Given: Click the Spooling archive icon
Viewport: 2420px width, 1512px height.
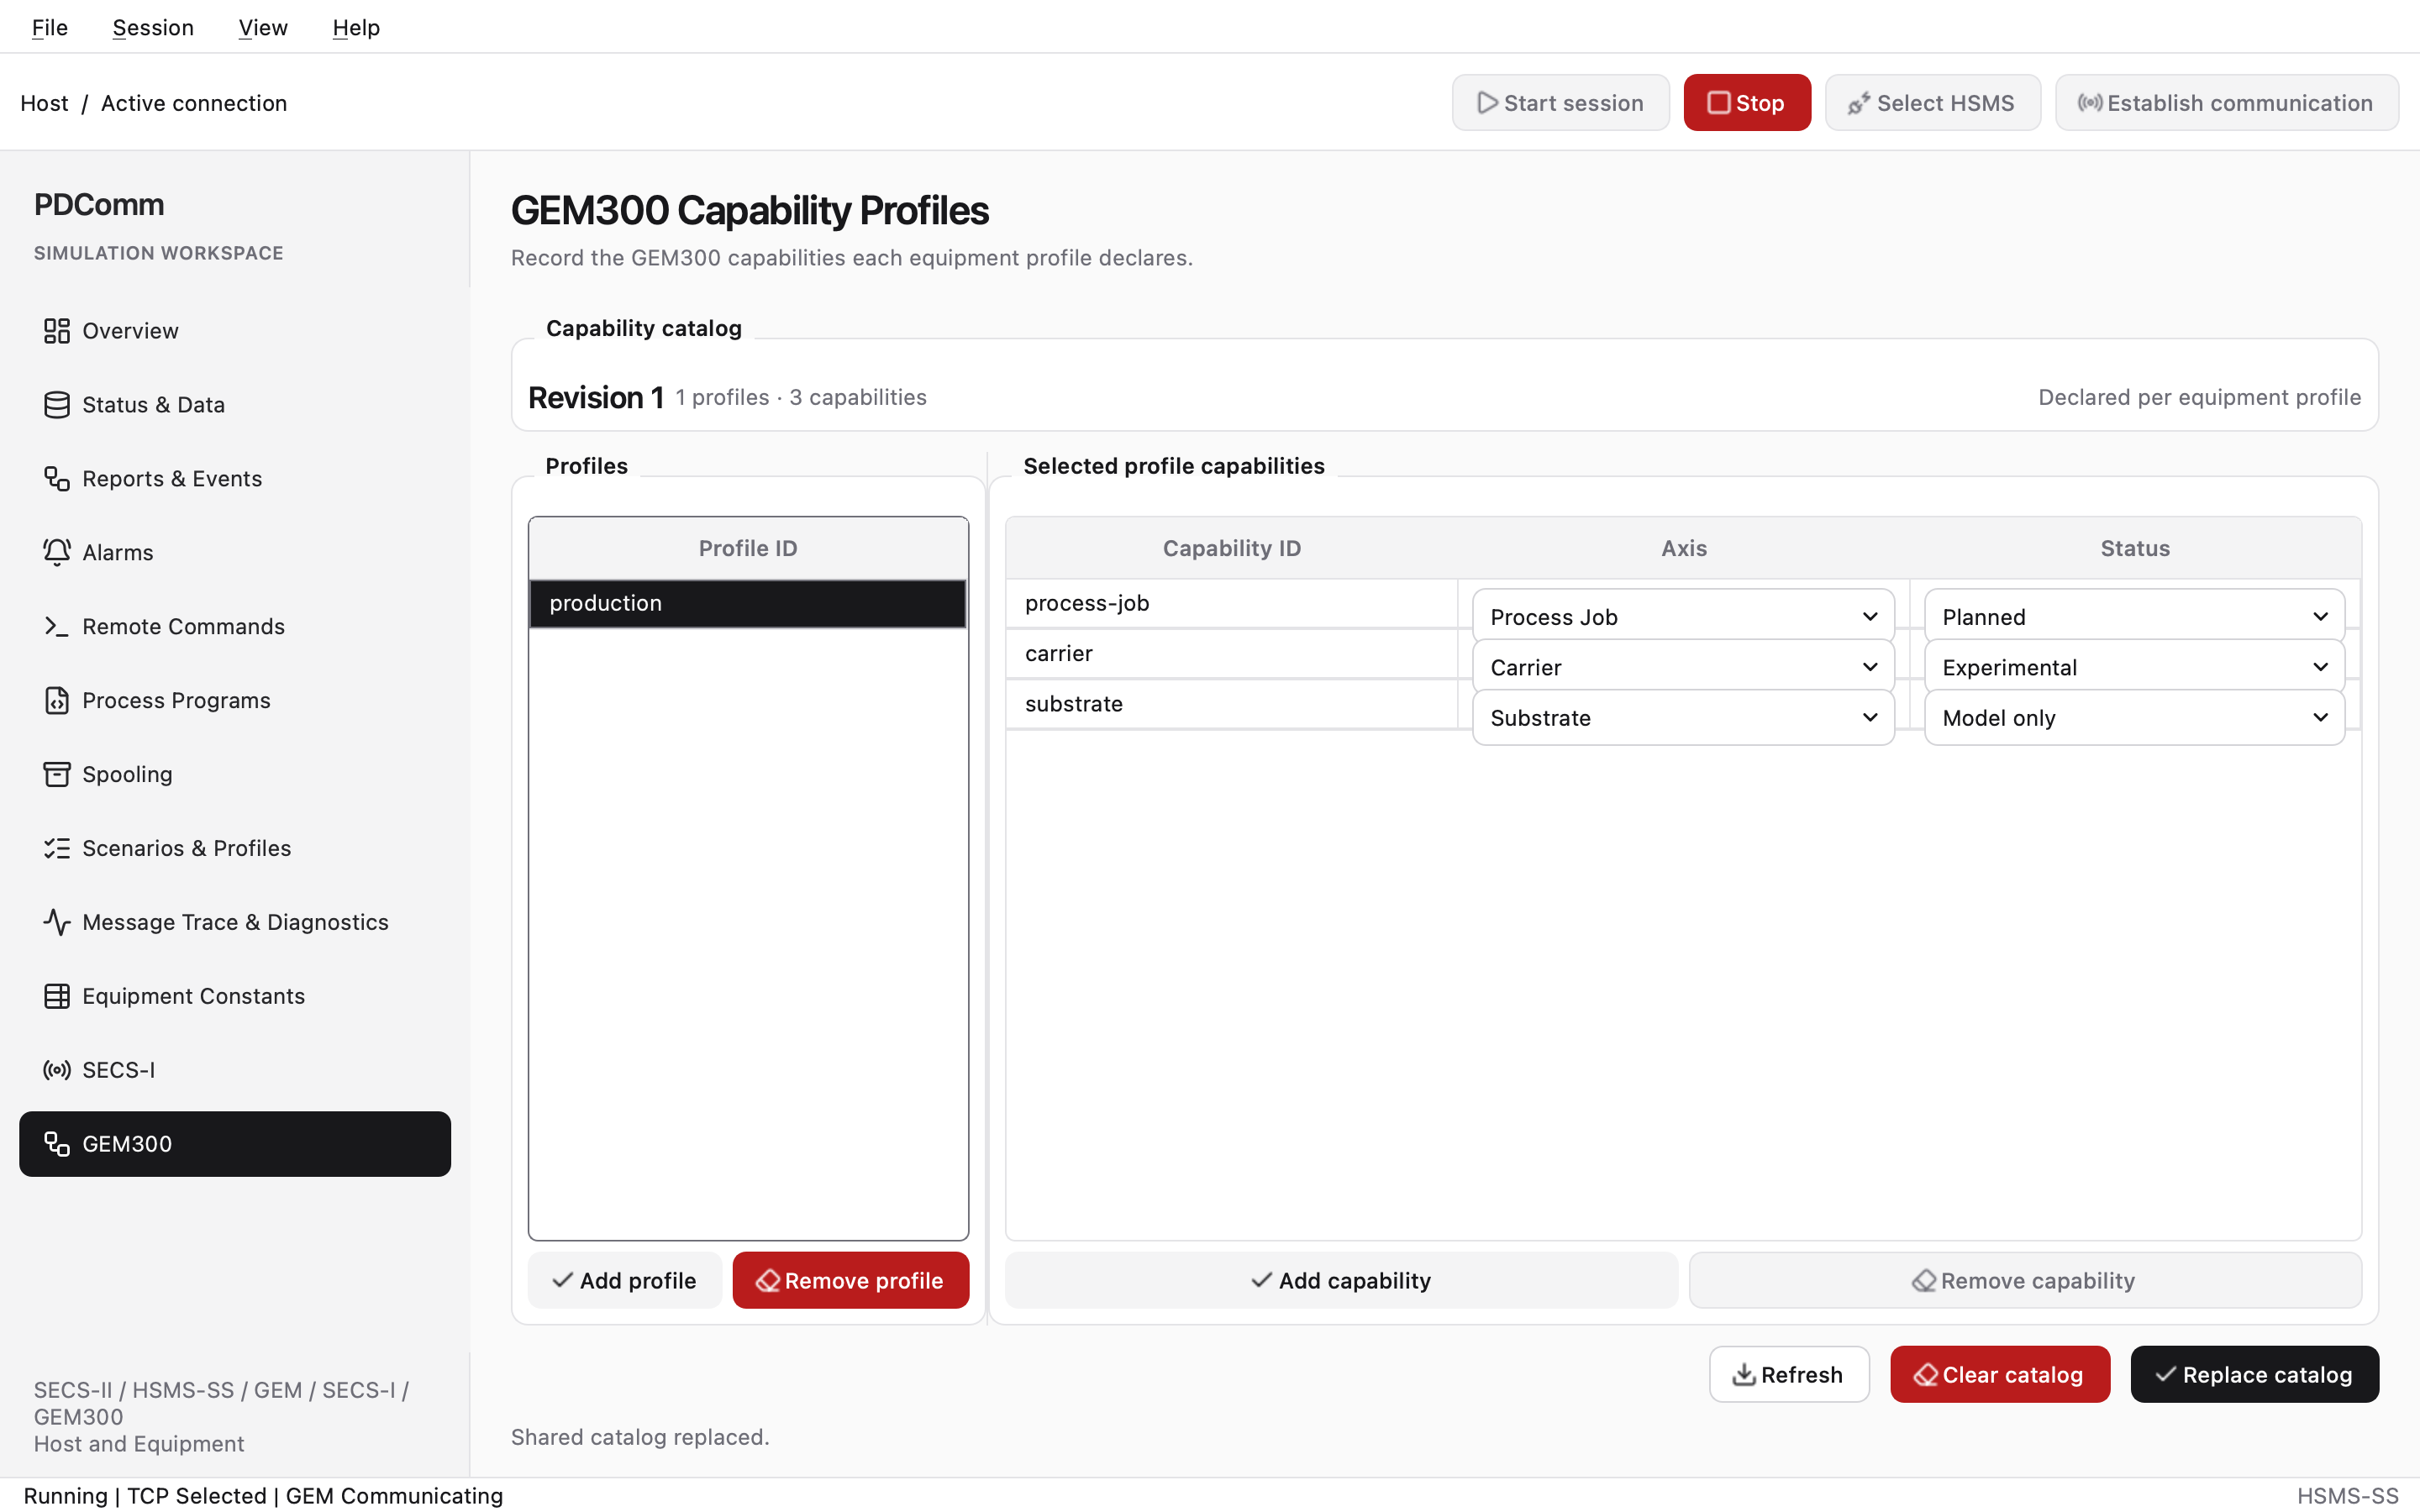Looking at the screenshot, I should (x=57, y=775).
